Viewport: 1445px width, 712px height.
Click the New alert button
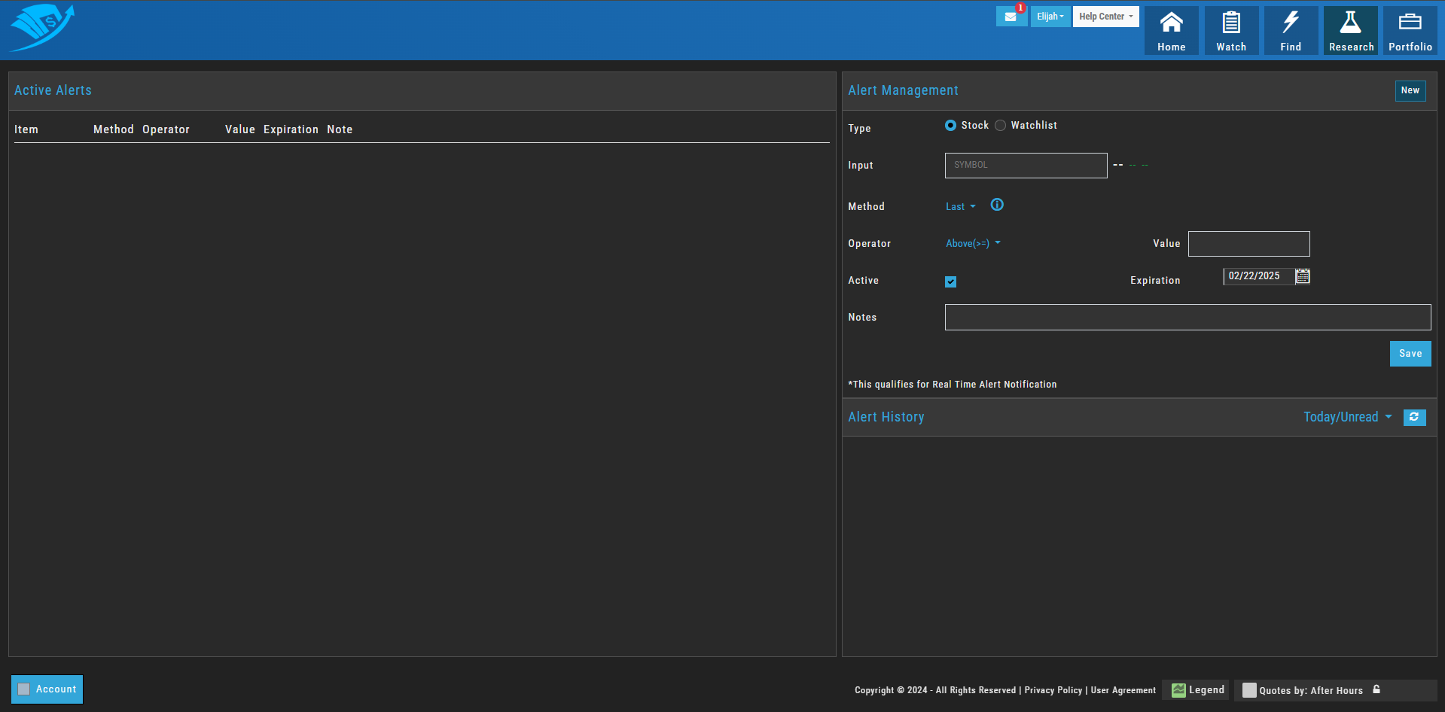(1410, 90)
